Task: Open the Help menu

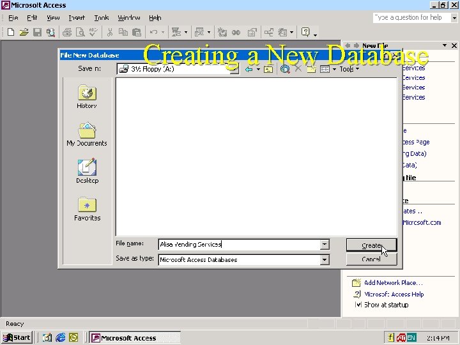Action: tap(155, 18)
